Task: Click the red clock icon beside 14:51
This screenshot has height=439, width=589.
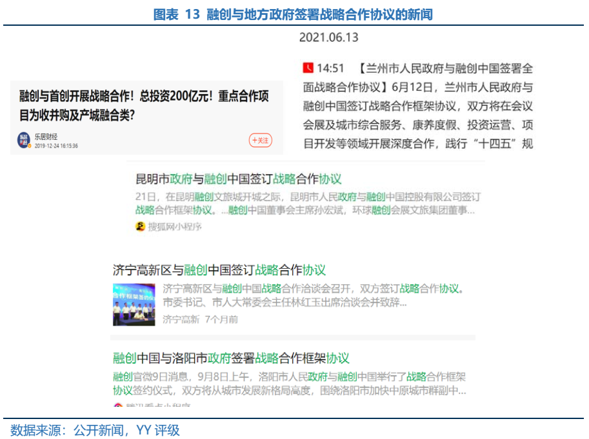Action: (308, 68)
